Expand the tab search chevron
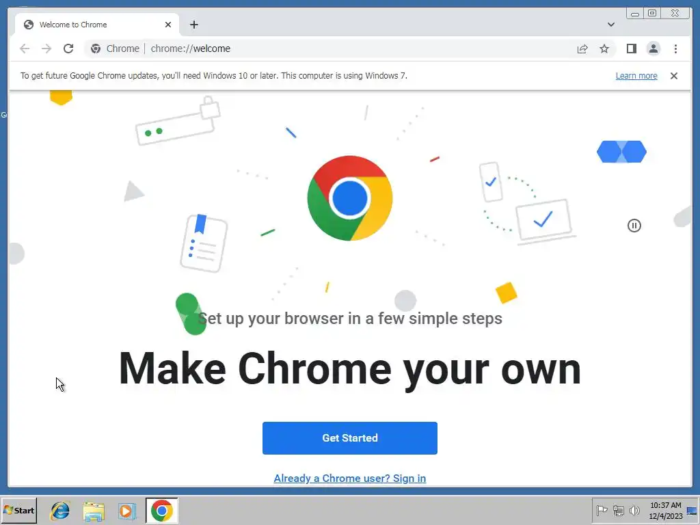This screenshot has height=525, width=700. coord(610,25)
